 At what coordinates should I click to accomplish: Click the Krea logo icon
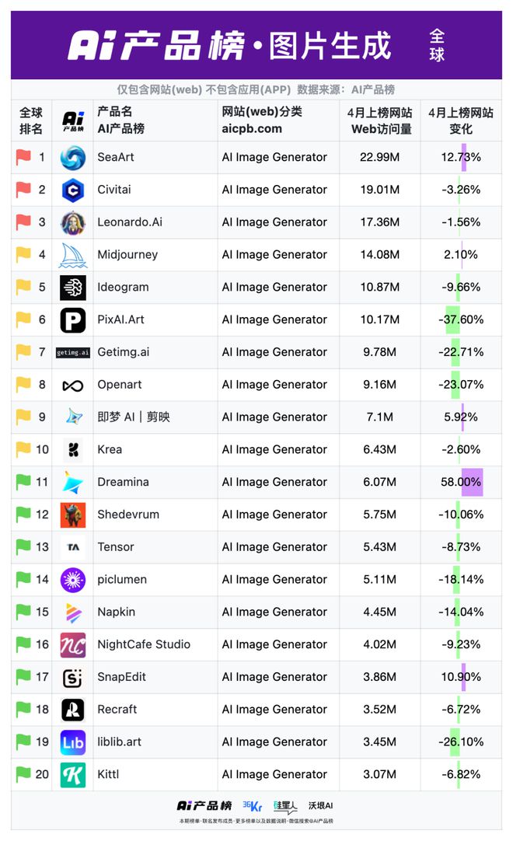(73, 450)
